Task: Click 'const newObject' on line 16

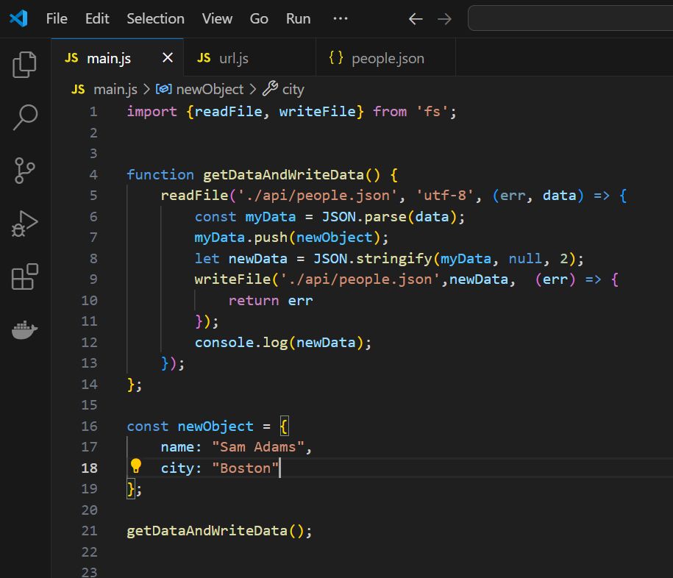Action: 190,426
